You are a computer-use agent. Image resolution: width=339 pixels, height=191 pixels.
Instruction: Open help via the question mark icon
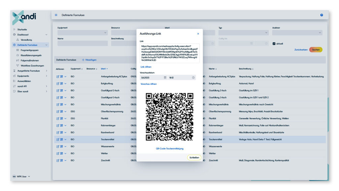321,15
